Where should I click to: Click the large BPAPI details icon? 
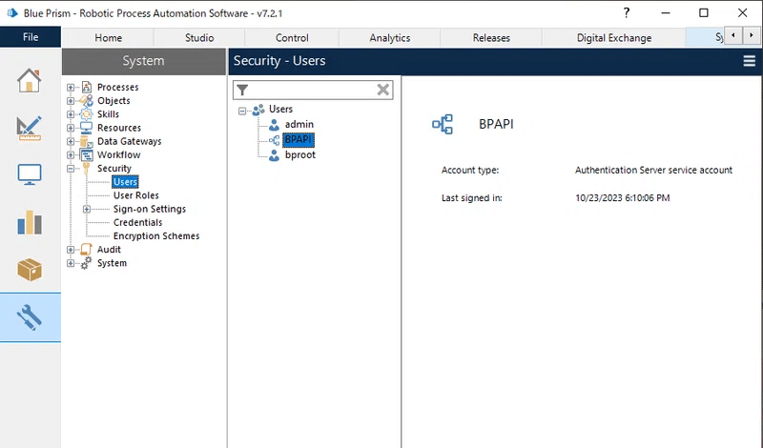[x=443, y=124]
